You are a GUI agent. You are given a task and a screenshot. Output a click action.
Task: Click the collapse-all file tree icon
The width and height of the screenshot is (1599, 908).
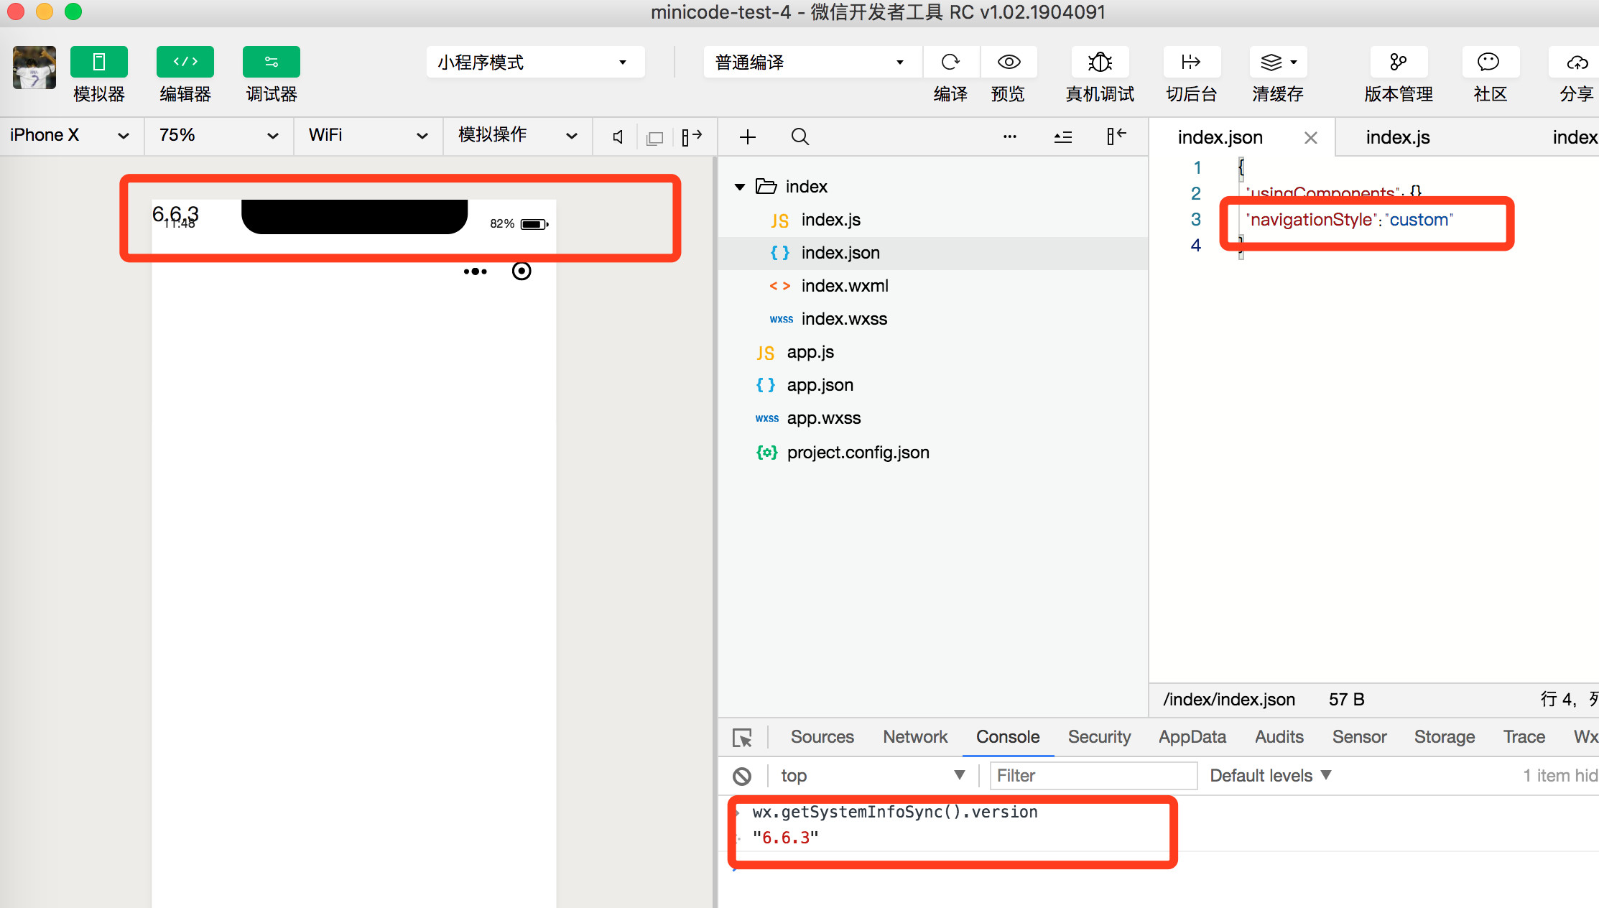[1063, 136]
